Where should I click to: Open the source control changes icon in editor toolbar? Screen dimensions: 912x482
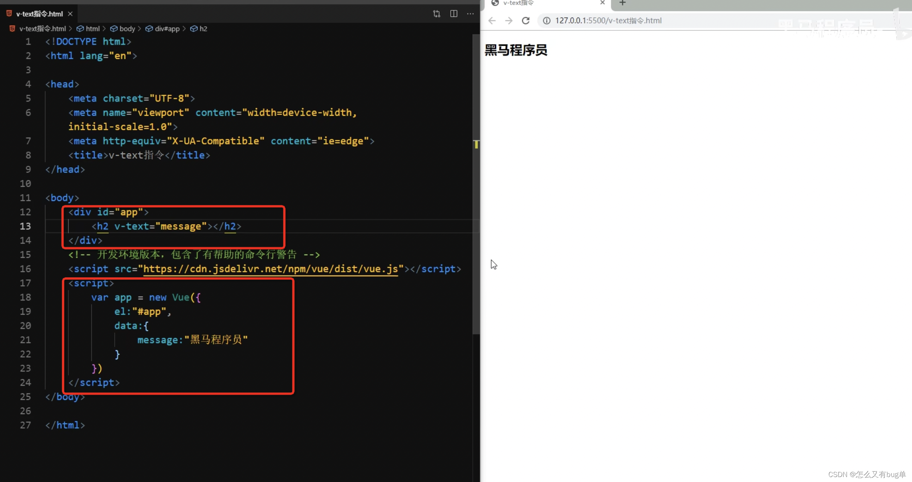437,14
